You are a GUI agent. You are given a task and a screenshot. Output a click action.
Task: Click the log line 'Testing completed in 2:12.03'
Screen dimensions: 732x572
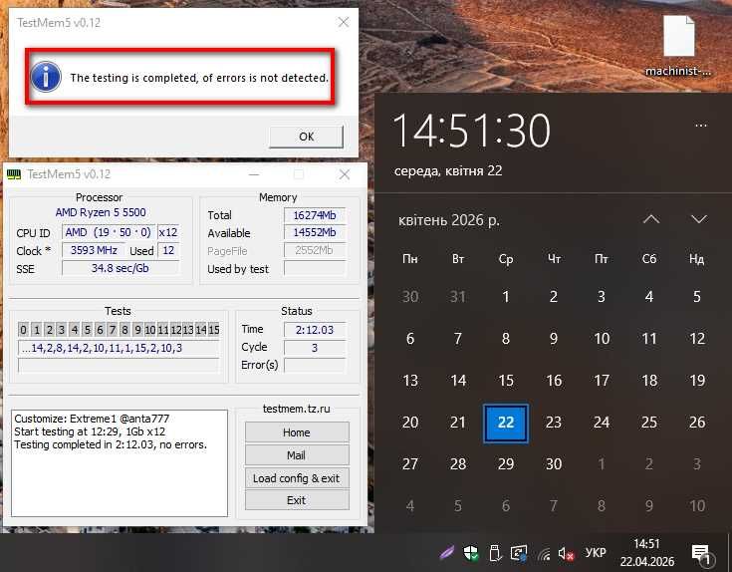pos(111,444)
